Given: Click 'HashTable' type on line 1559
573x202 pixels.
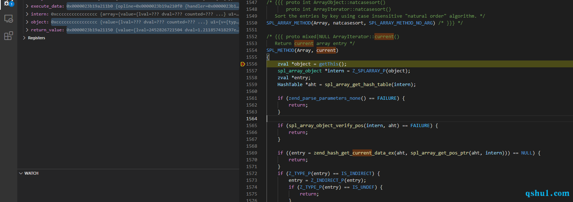Looking at the screenshot, I should point(290,85).
